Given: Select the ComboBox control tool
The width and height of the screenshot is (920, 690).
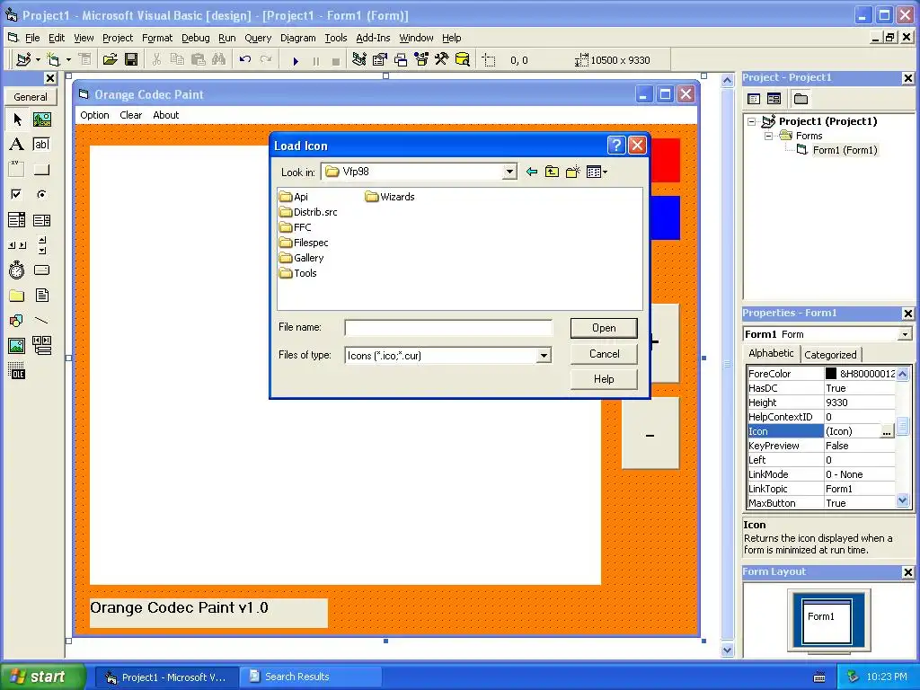Looking at the screenshot, I should [x=17, y=220].
